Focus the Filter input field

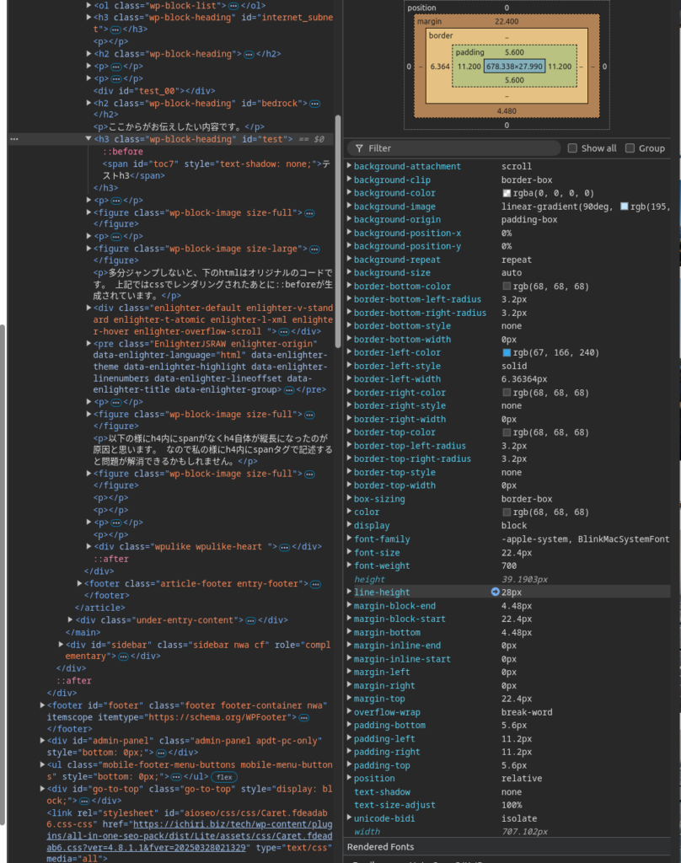click(453, 148)
